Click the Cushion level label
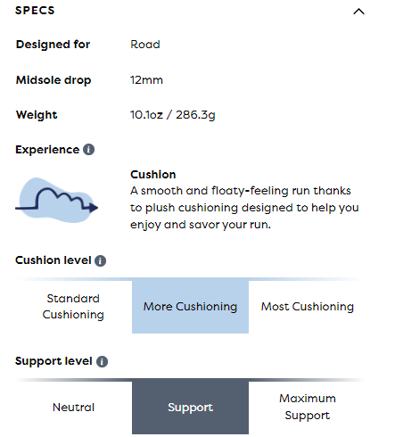This screenshot has height=437, width=395. pos(53,260)
